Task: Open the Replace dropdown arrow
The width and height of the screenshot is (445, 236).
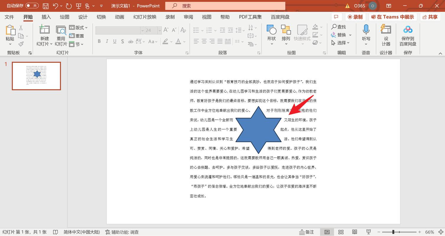Action: (350, 35)
